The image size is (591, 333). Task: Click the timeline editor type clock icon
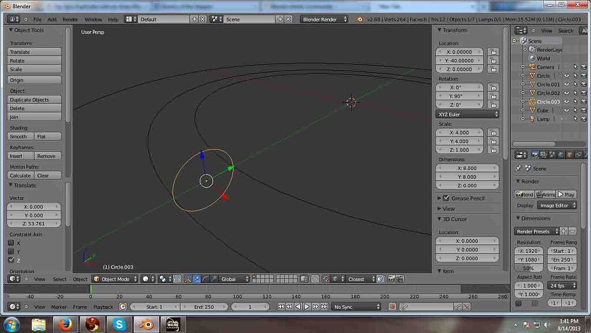point(13,306)
